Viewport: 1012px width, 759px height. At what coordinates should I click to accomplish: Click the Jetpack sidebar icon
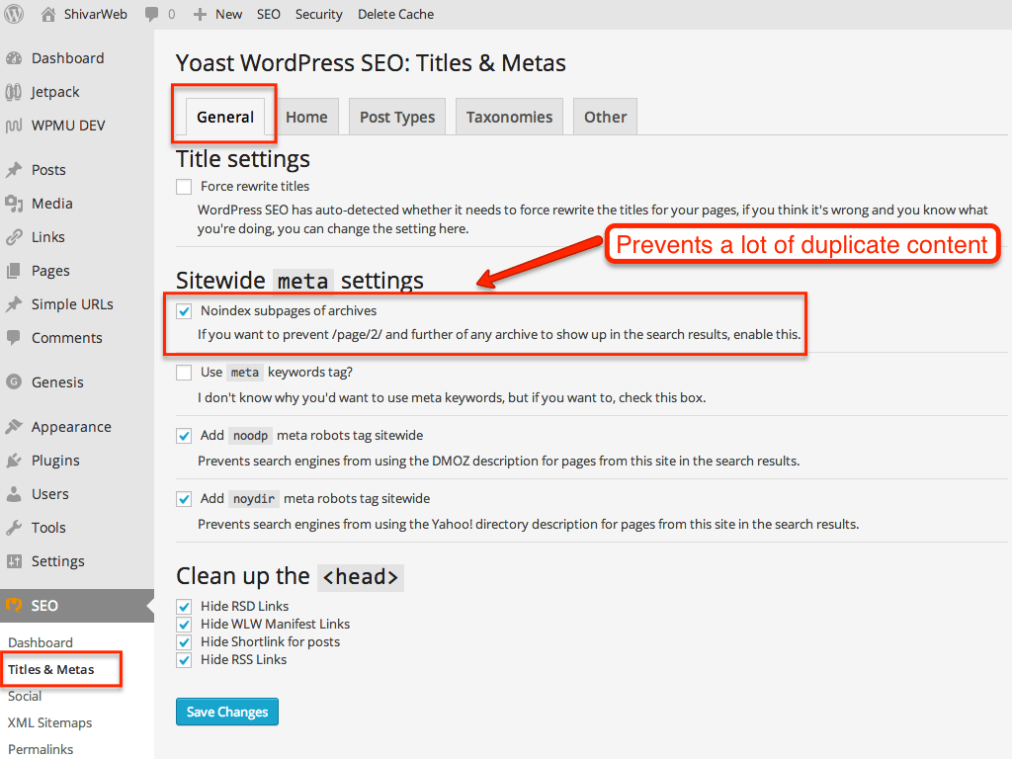[x=14, y=92]
